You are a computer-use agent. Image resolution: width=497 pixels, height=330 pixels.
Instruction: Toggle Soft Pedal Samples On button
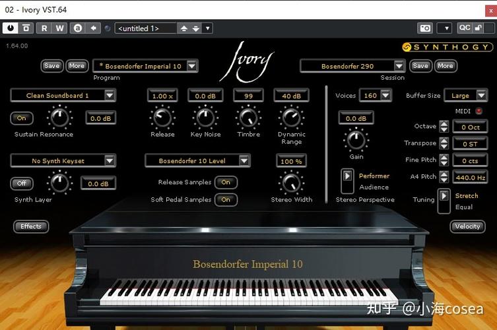[226, 200]
